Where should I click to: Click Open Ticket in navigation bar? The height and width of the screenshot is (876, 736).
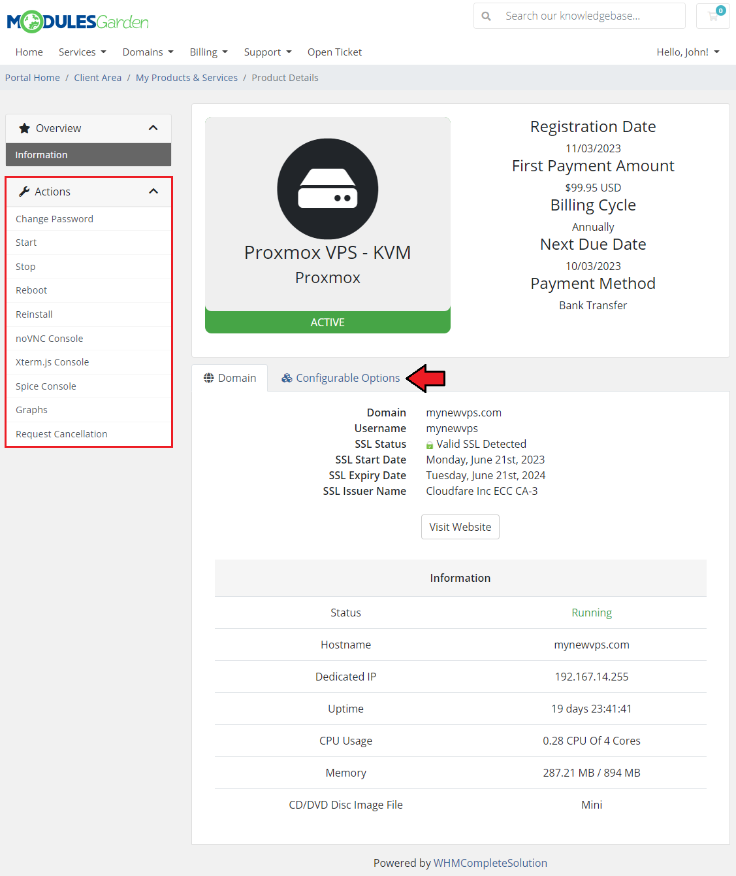coord(334,52)
